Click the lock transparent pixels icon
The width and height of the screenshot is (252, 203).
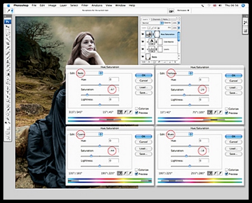pos(149,28)
